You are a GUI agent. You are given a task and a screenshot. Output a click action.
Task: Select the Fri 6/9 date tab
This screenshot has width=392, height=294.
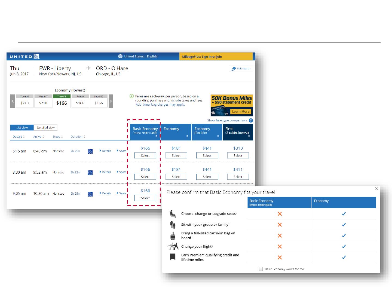(x=80, y=101)
